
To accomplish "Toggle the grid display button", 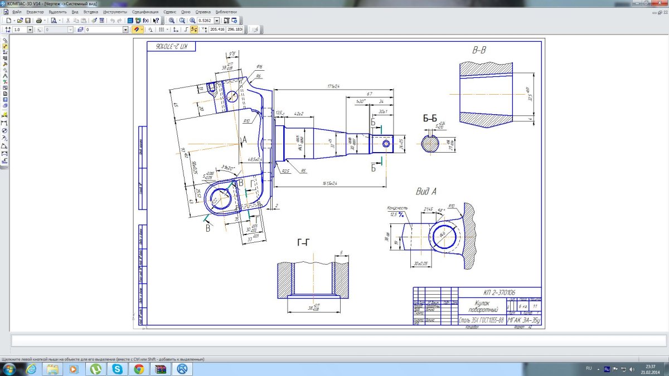I will point(162,30).
